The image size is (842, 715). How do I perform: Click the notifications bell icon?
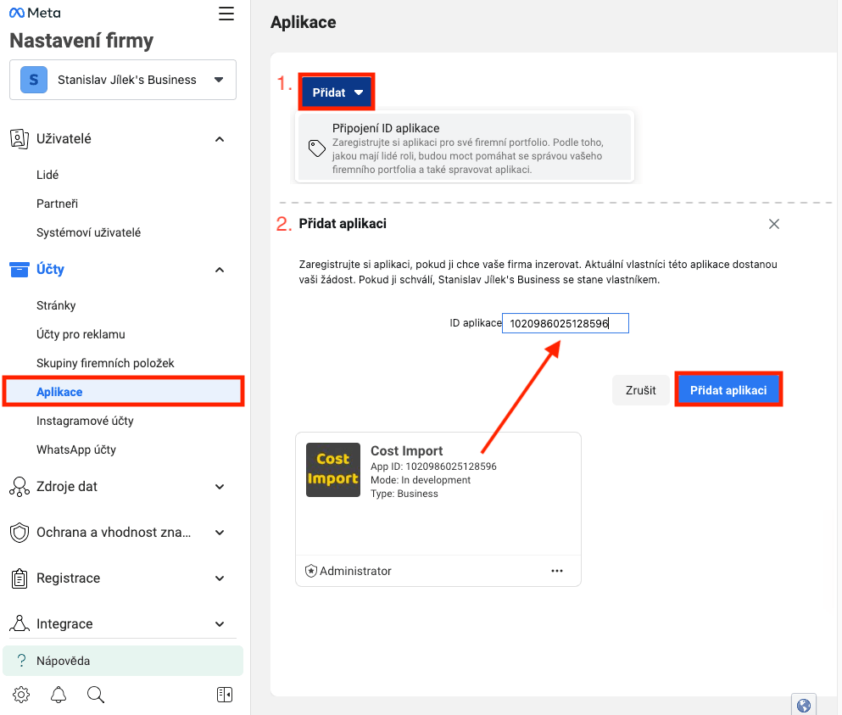pos(59,695)
